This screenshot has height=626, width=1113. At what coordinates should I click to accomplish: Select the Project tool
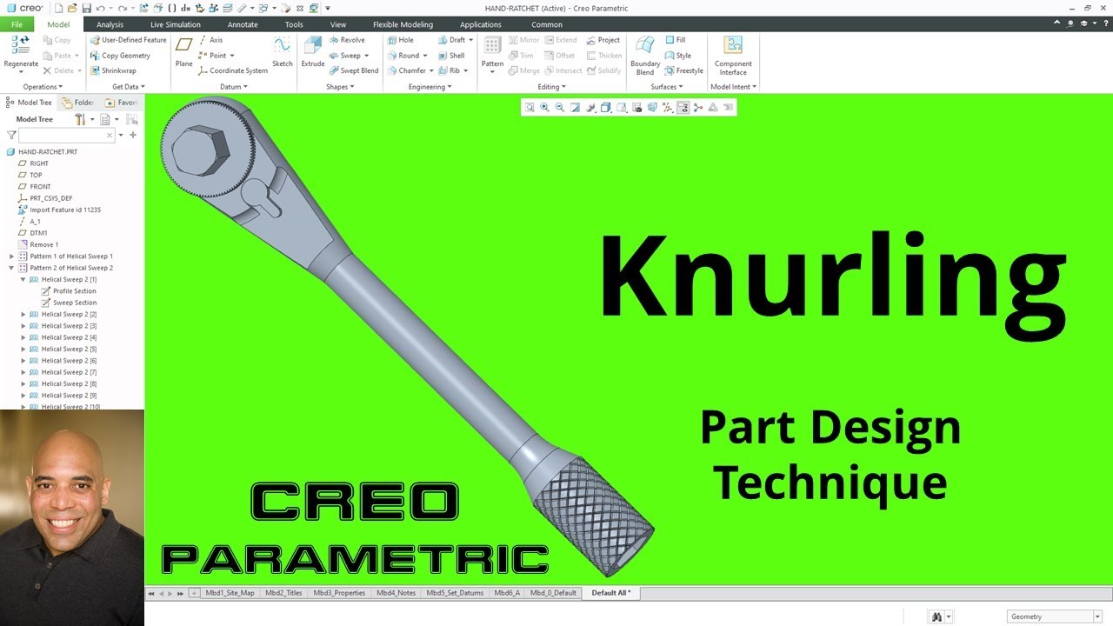click(603, 40)
